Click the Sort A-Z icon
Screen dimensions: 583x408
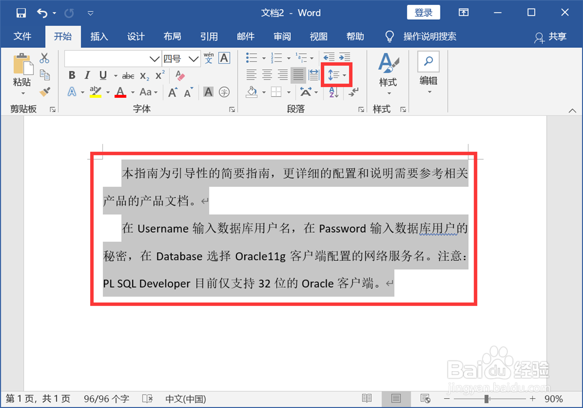coord(333,92)
